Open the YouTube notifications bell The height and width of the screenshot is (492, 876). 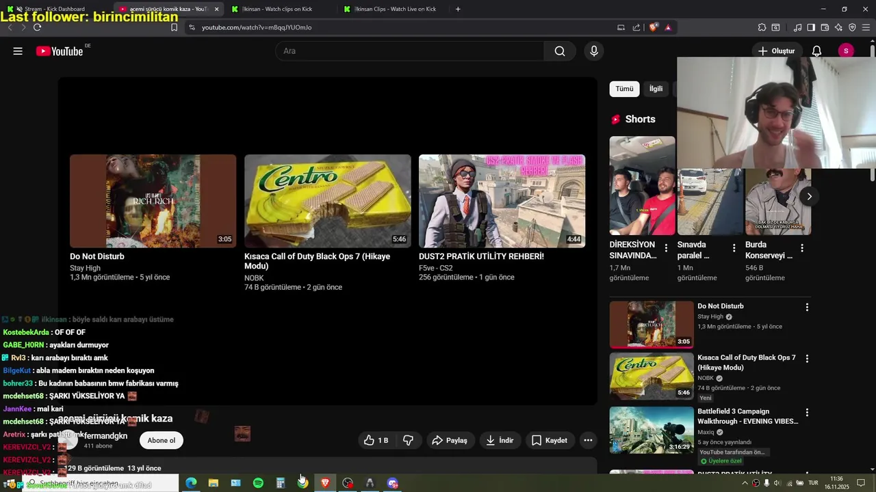[816, 51]
